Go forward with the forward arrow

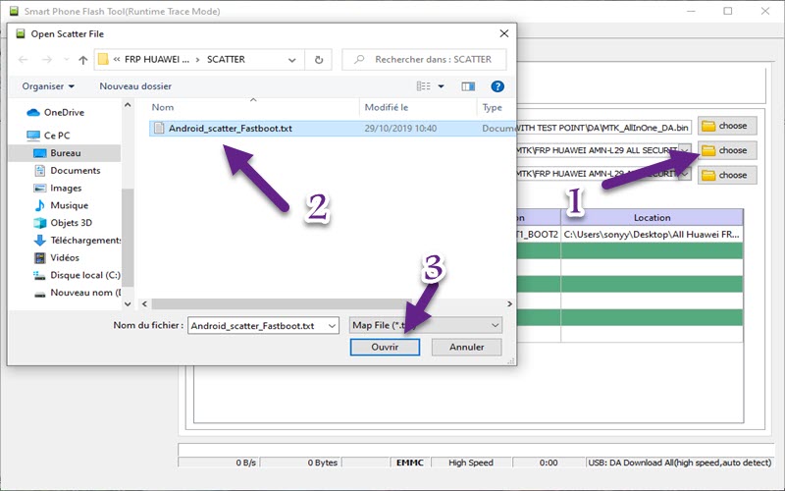(x=46, y=60)
